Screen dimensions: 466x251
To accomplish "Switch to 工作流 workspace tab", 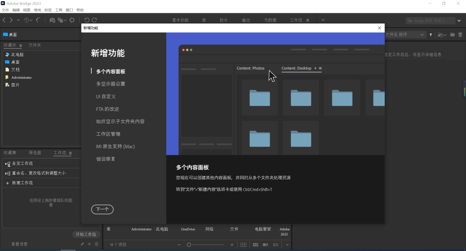I will [296, 20].
